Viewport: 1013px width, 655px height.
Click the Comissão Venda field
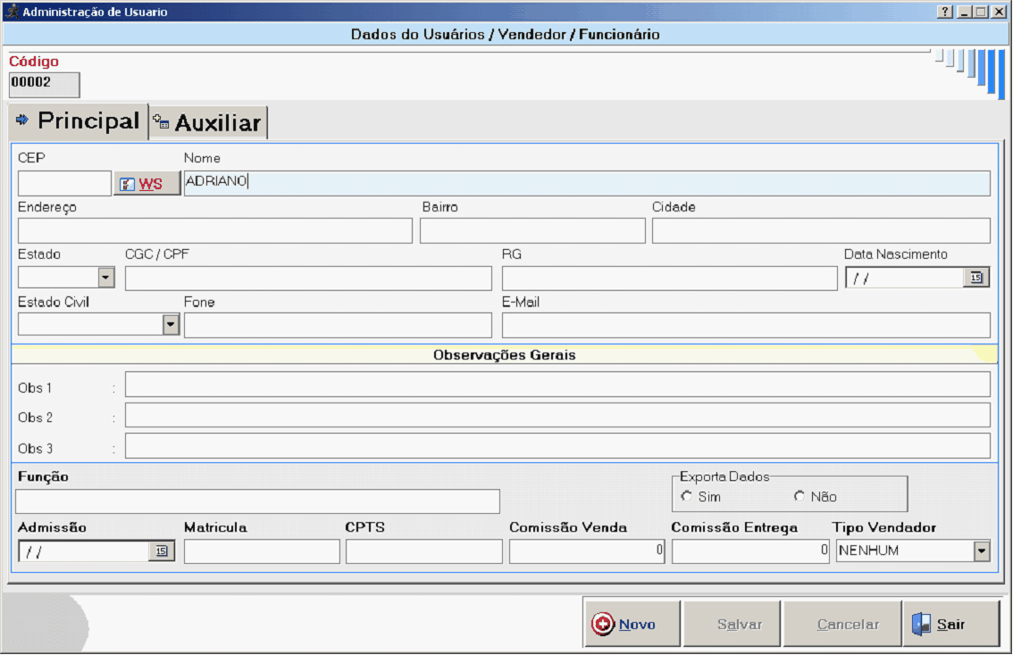586,551
